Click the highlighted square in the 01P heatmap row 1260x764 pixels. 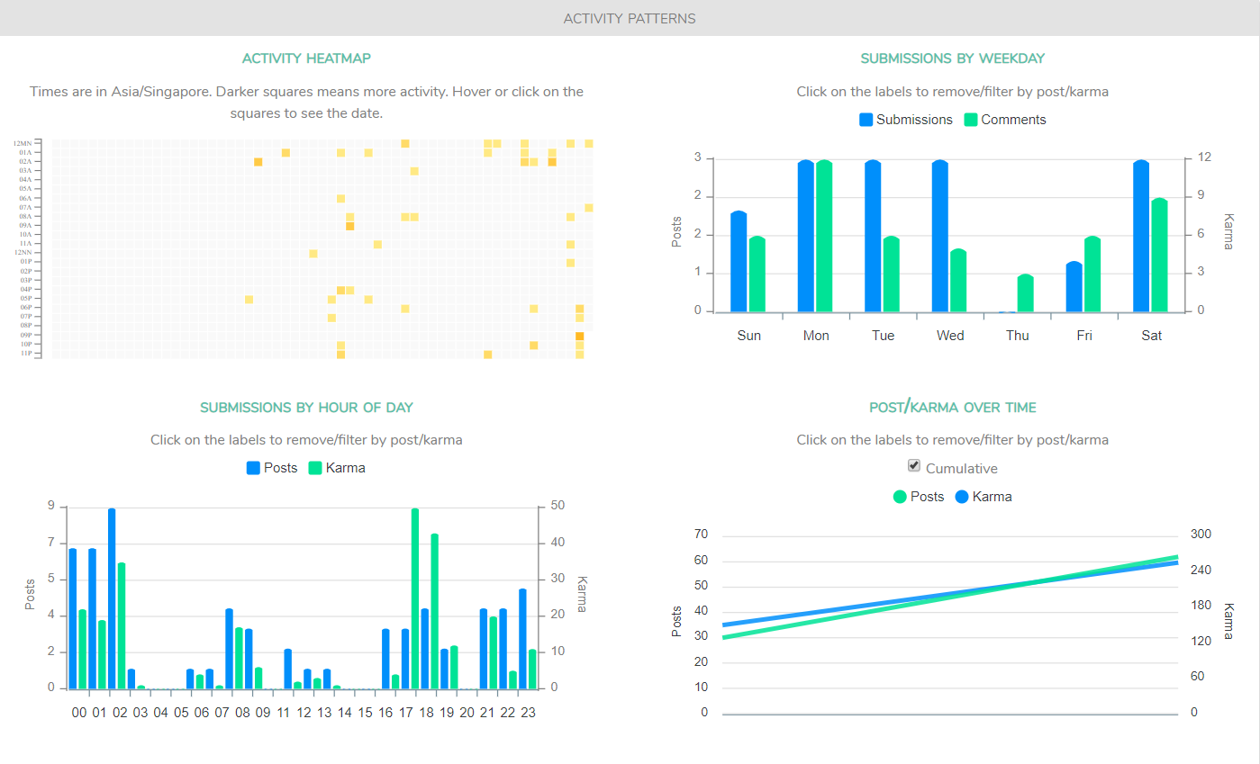pyautogui.click(x=570, y=263)
